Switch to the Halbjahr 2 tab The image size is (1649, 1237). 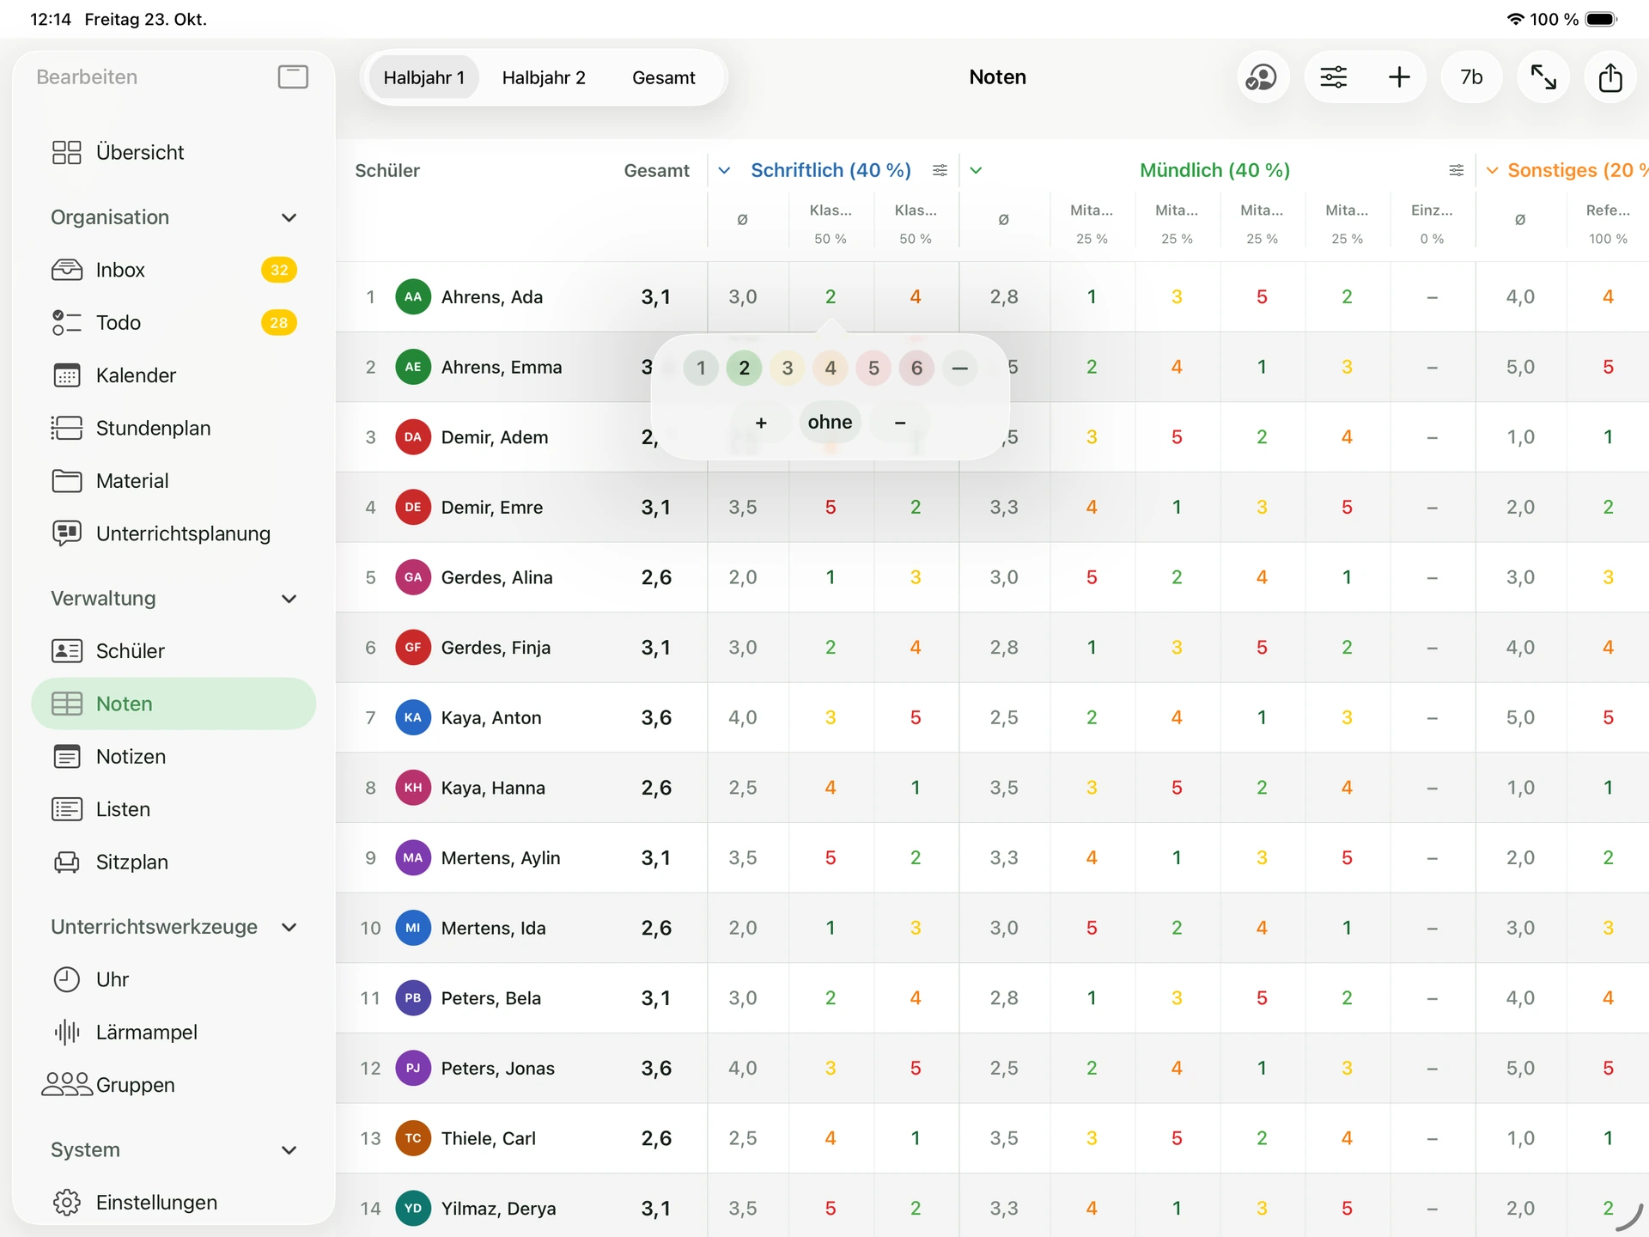tap(544, 77)
